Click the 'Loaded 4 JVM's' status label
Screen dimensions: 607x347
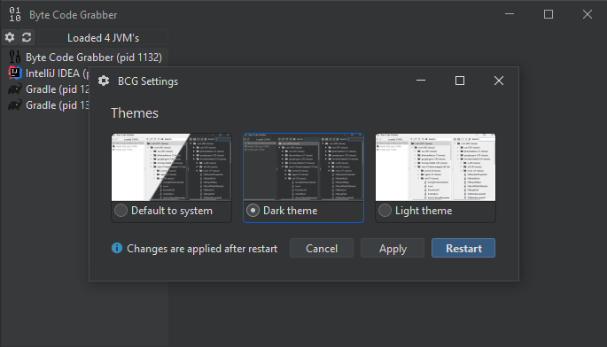point(103,38)
